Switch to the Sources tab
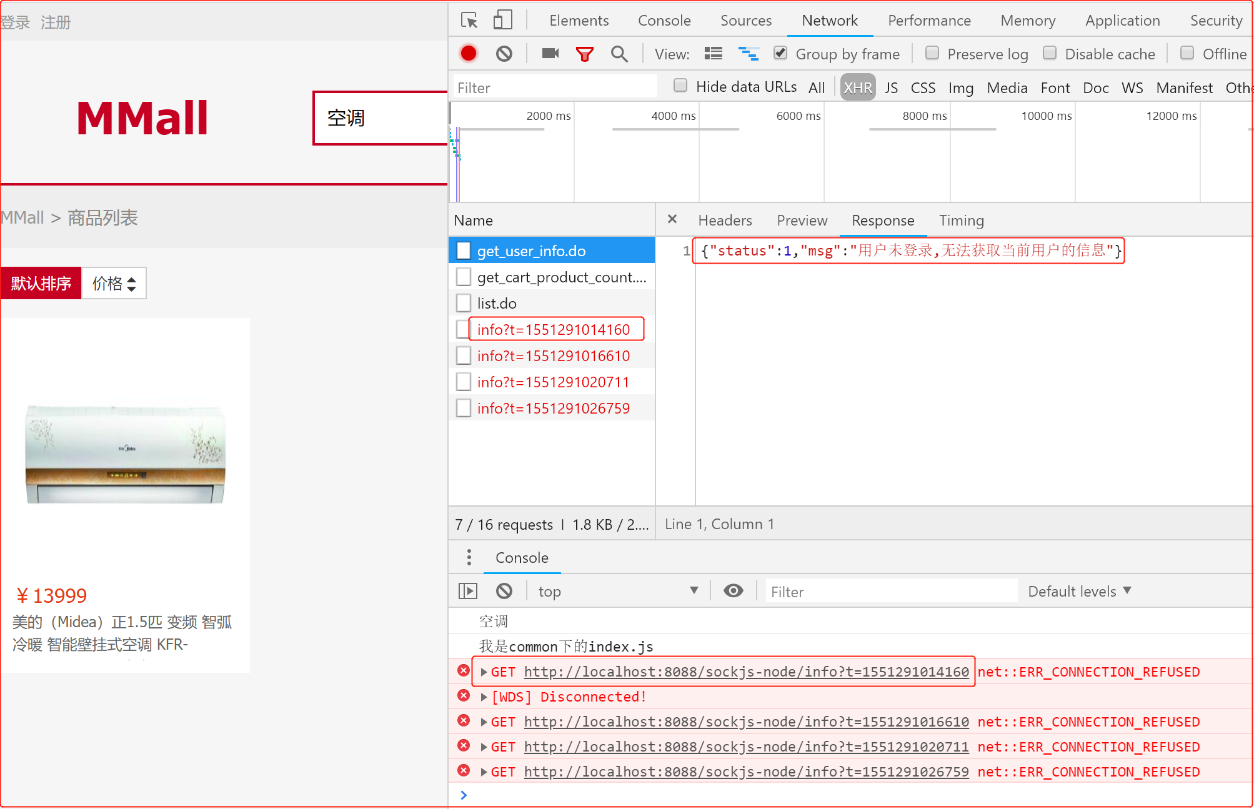The width and height of the screenshot is (1254, 809). click(x=745, y=21)
